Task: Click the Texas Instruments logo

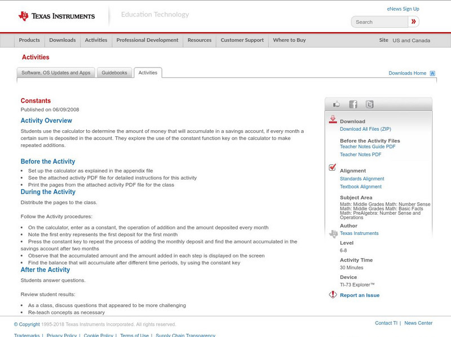Action: click(56, 16)
